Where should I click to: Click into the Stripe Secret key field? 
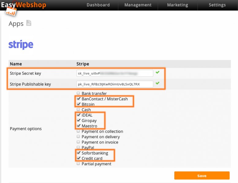coord(115,73)
